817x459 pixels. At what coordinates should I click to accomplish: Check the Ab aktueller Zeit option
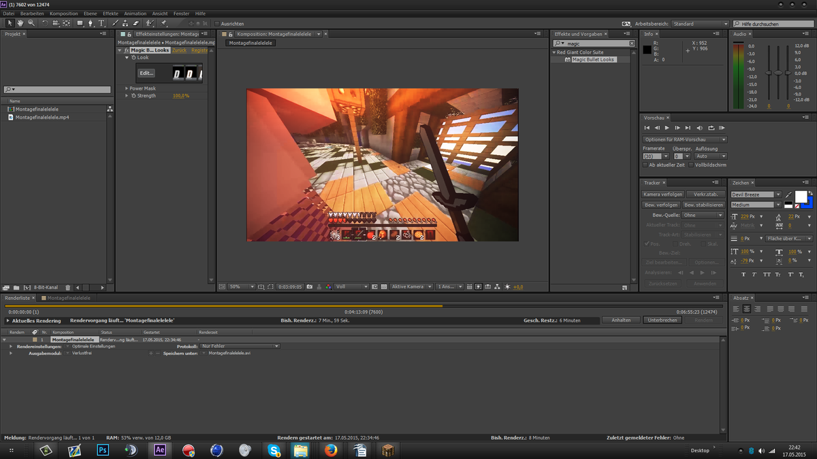tap(645, 165)
